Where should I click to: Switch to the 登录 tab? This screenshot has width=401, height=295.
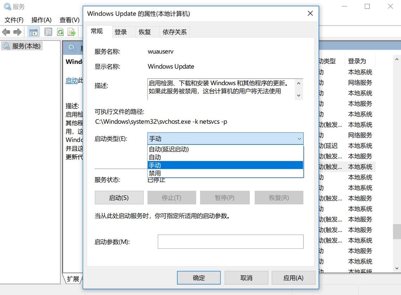pos(121,32)
